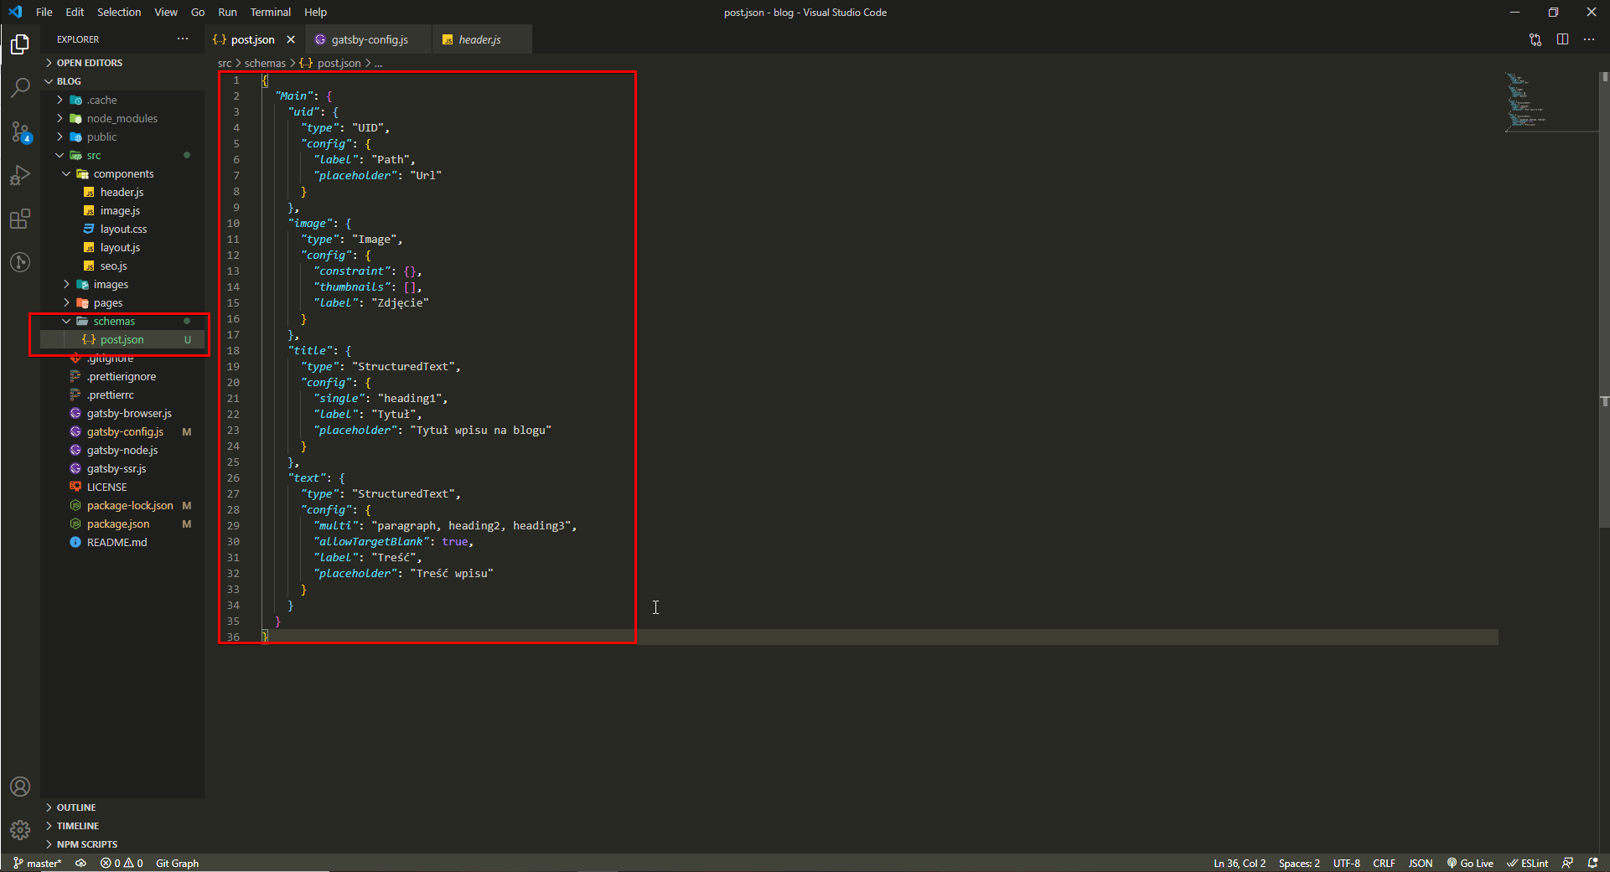Open gatsby-node.js in the explorer
Screen dimensions: 1610x872
click(x=122, y=450)
